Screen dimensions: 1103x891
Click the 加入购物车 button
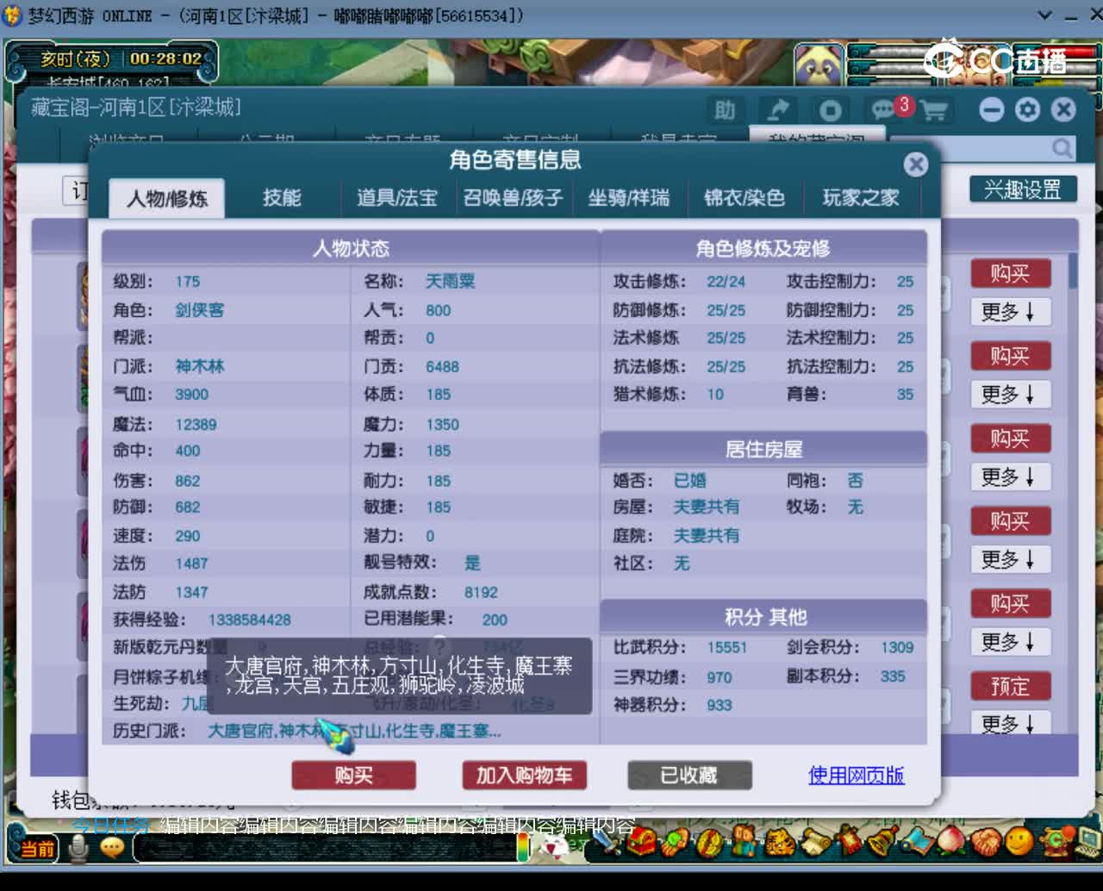point(524,776)
